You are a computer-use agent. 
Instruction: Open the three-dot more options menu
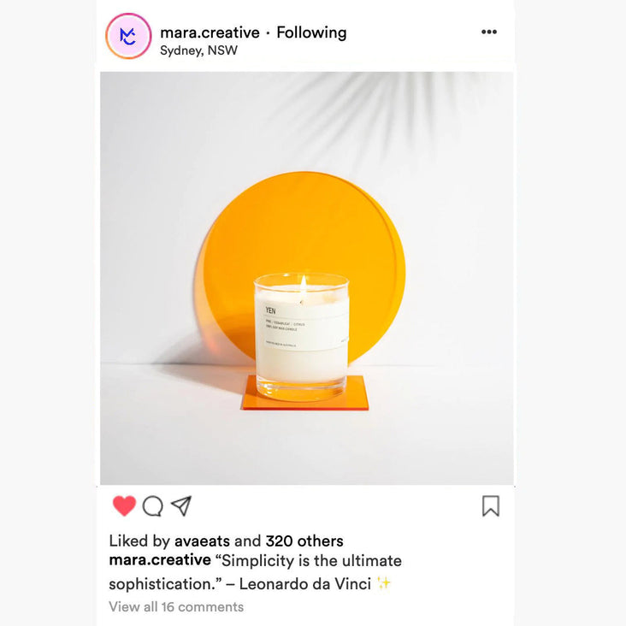pos(489,32)
